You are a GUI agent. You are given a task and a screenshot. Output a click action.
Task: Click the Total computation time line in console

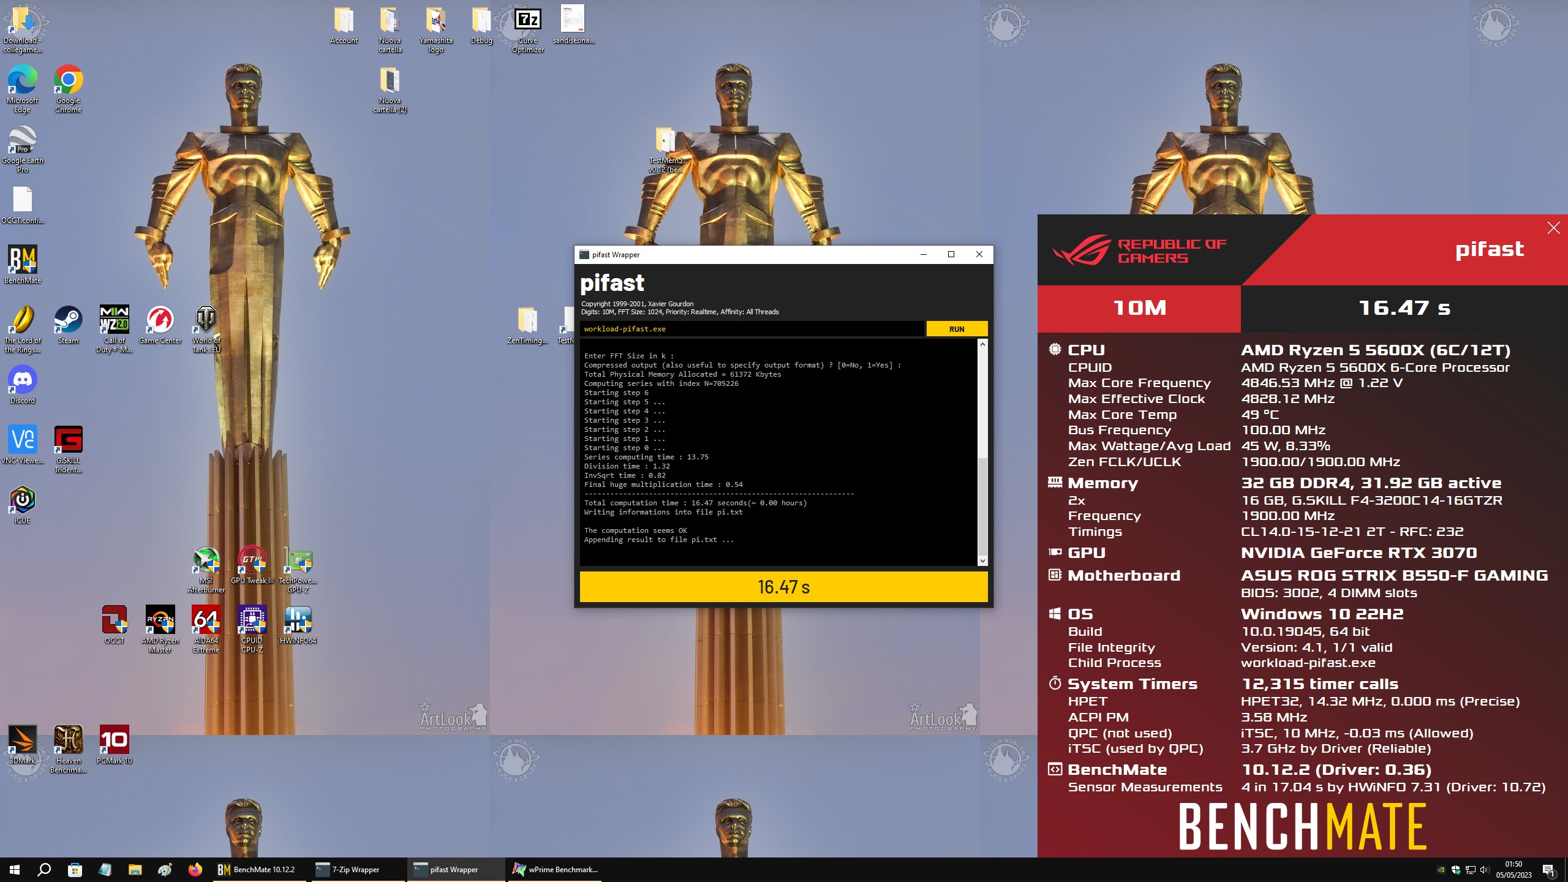[x=695, y=503]
